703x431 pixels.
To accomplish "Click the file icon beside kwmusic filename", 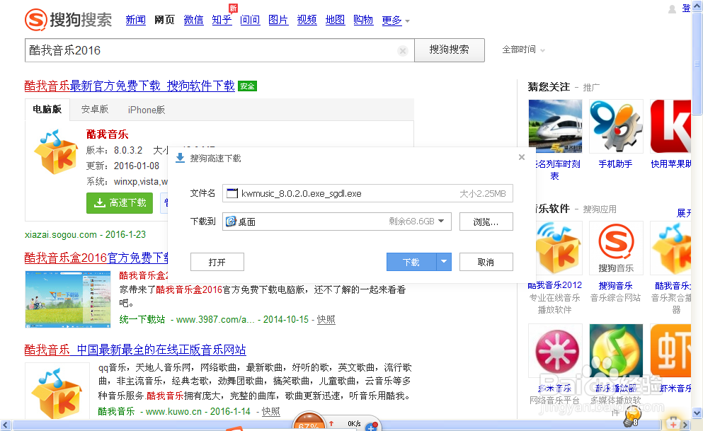I will 232,193.
